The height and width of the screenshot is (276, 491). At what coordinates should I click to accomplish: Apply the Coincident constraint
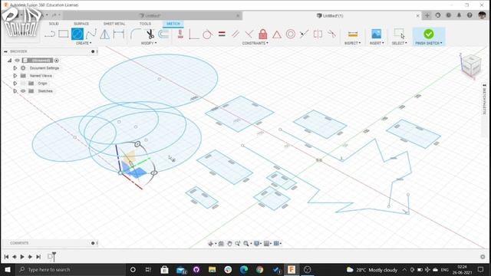pyautogui.click(x=194, y=34)
